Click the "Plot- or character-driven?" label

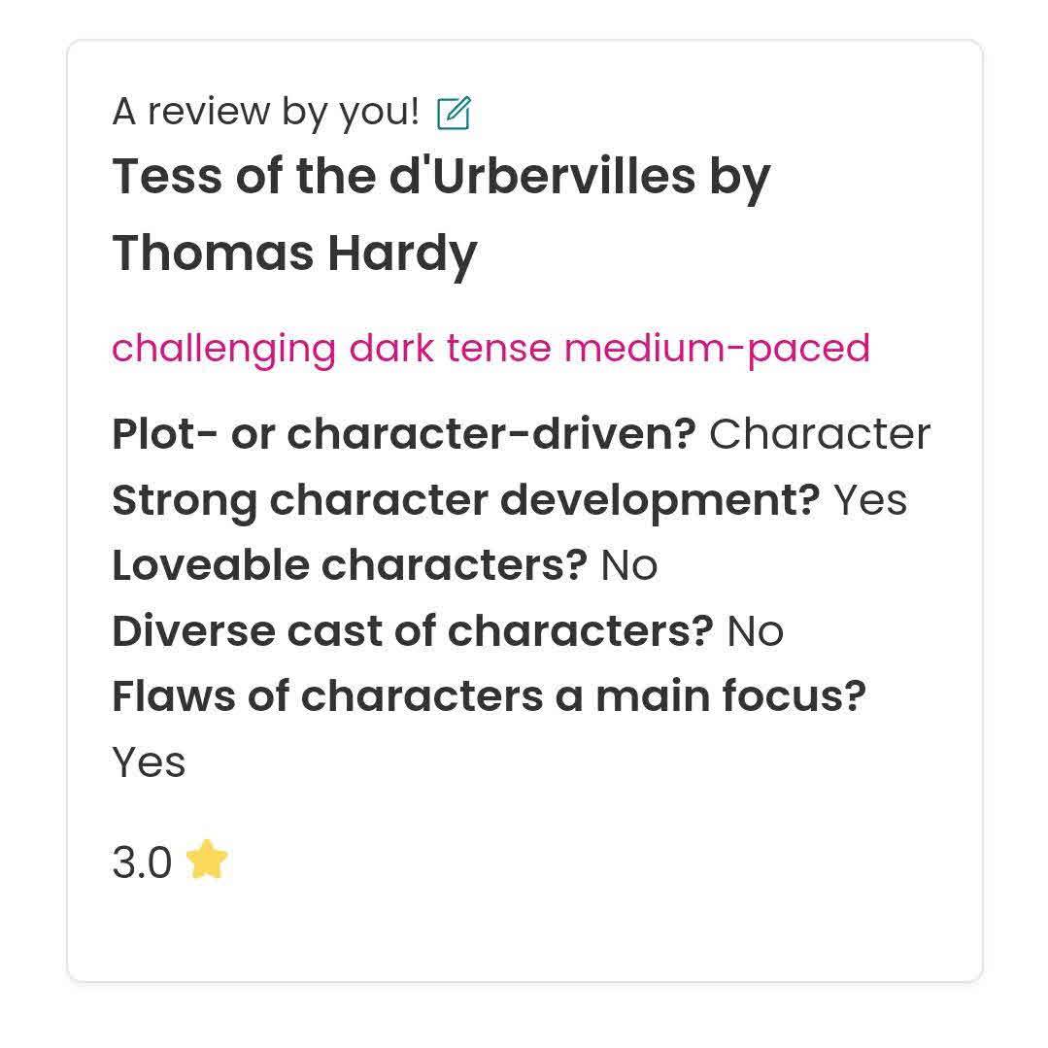[x=404, y=434]
